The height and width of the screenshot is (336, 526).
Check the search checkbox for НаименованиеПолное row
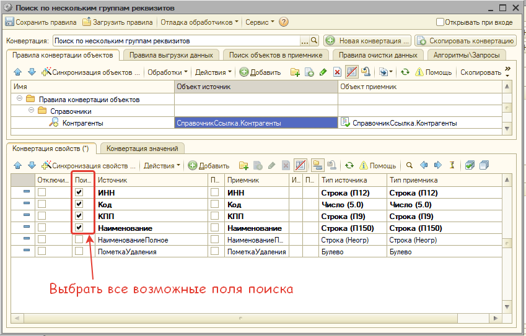[x=79, y=239]
